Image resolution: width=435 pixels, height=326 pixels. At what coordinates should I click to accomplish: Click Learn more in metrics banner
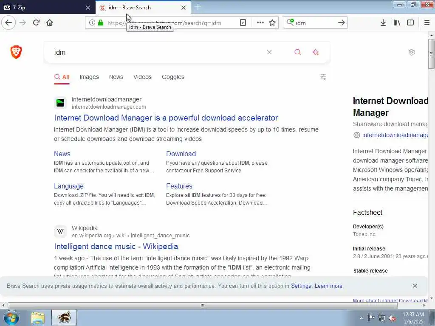coord(328,286)
